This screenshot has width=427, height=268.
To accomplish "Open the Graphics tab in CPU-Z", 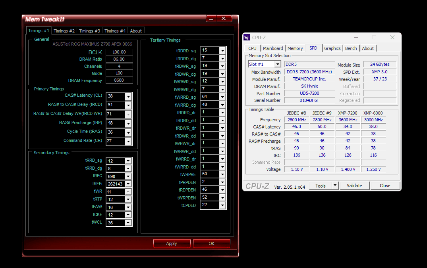I will tap(332, 48).
